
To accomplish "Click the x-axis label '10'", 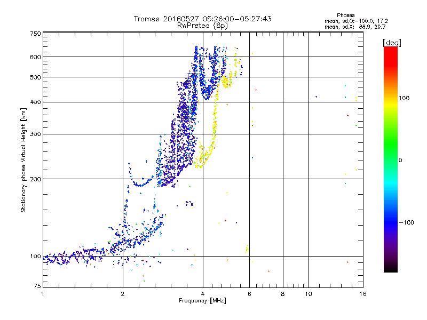I will tap(309, 294).
